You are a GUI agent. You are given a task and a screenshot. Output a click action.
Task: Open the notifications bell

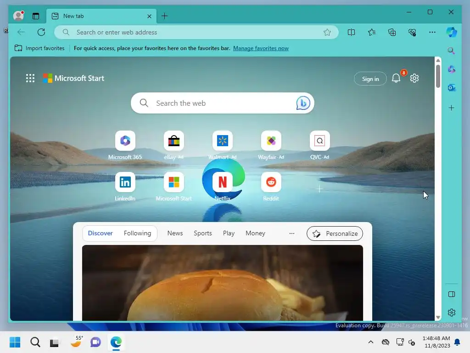396,78
